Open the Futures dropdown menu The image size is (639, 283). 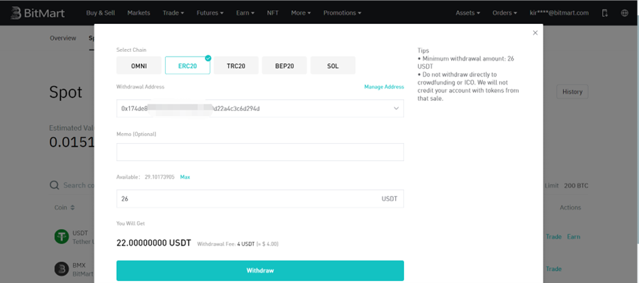click(x=210, y=13)
